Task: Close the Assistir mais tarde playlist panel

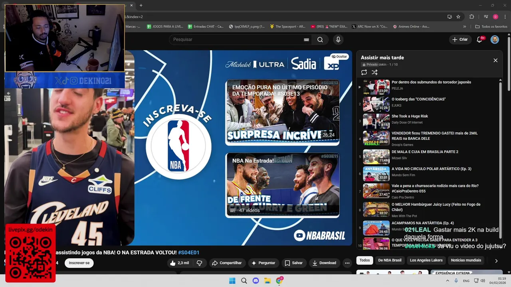Action: 495,60
